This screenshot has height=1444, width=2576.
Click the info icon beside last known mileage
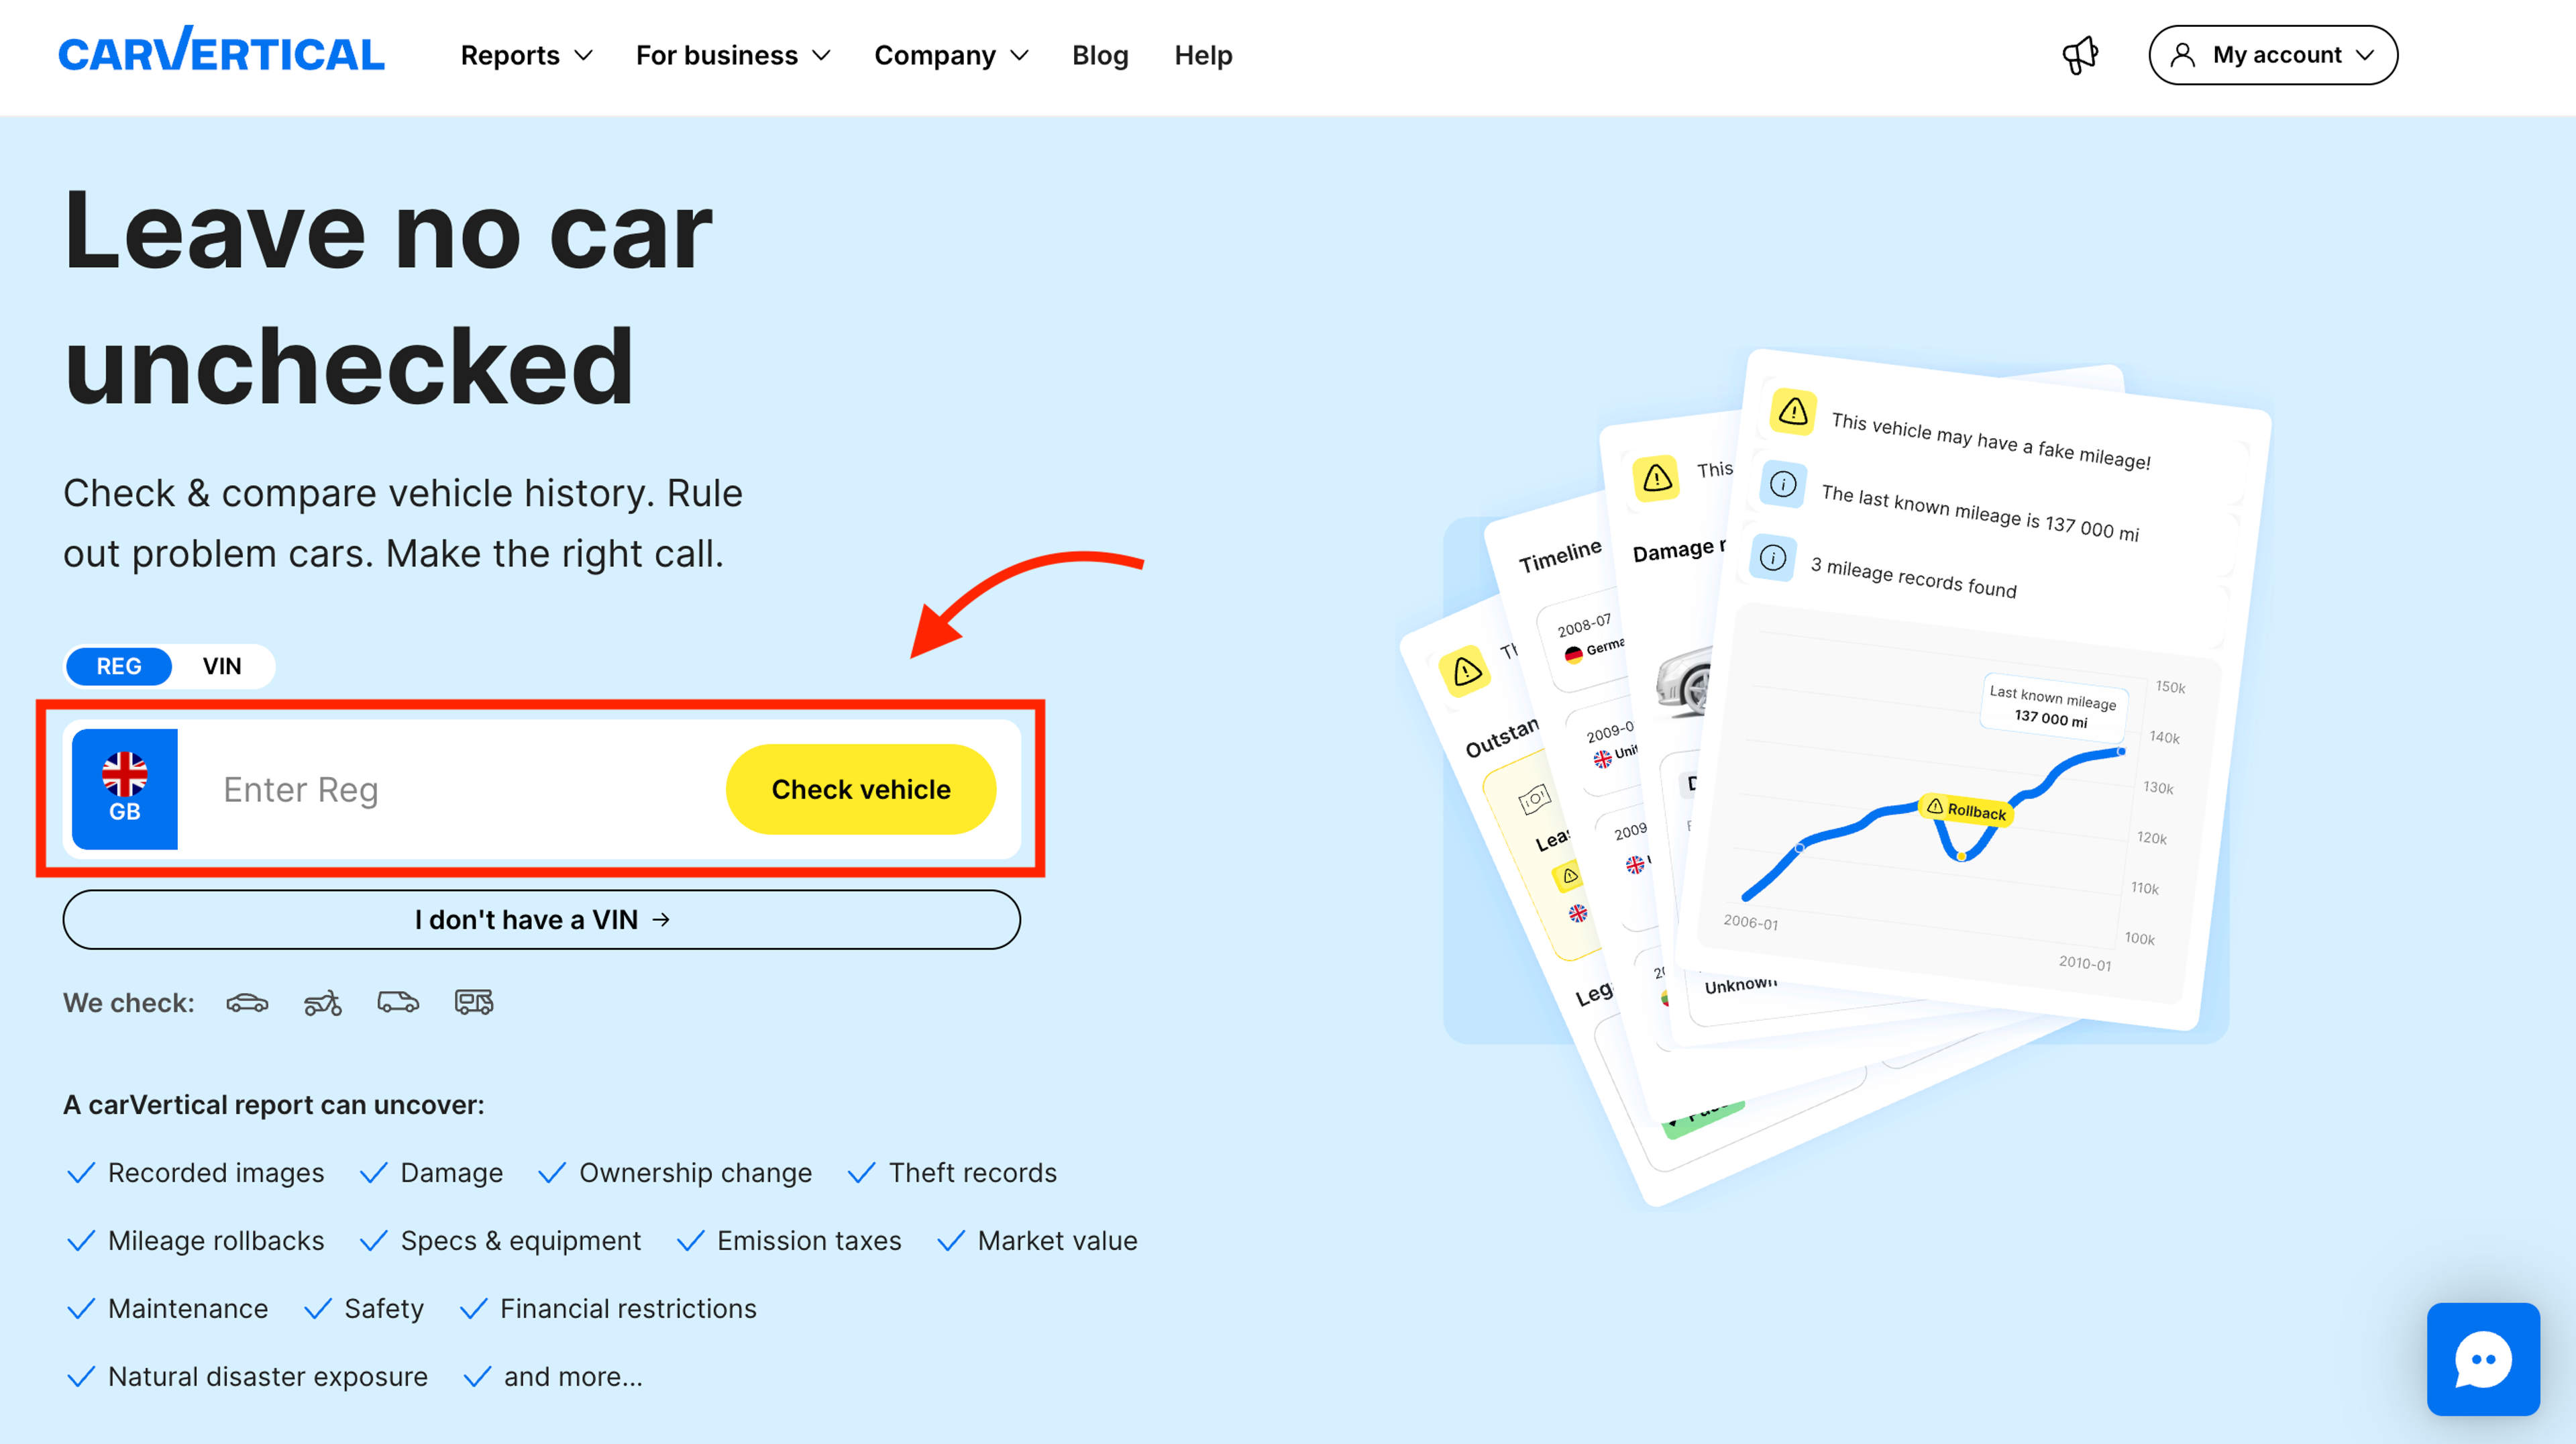point(1783,485)
